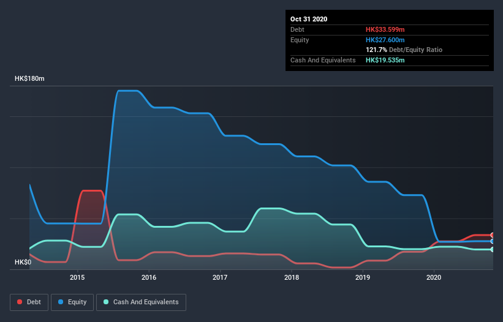Click Cash And Equivalents label in tooltip
Image resolution: width=503 pixels, height=322 pixels.
coord(323,60)
